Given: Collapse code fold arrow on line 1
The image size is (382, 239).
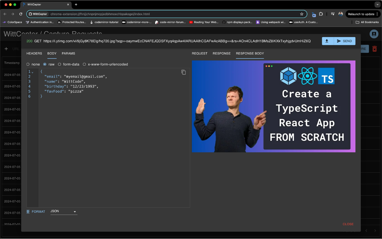Looking at the screenshot, I should click(33, 72).
